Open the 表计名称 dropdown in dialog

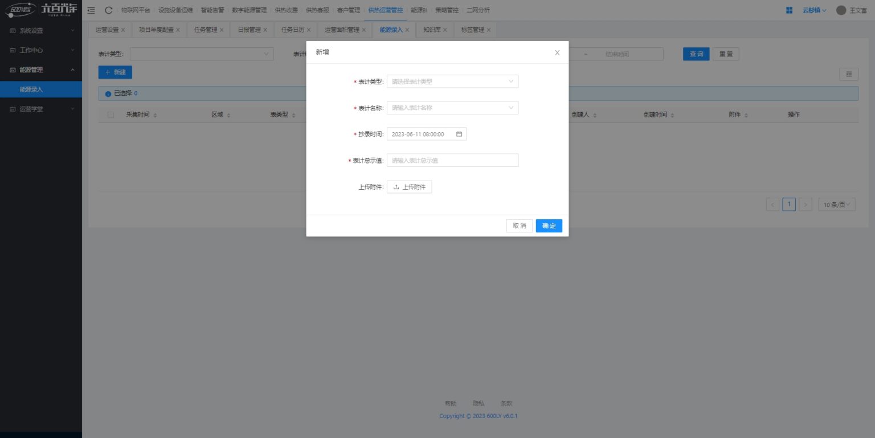coord(452,108)
